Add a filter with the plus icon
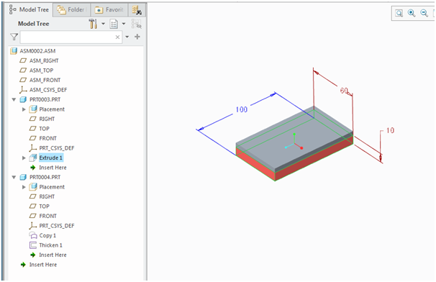The image size is (436, 282). [x=137, y=37]
